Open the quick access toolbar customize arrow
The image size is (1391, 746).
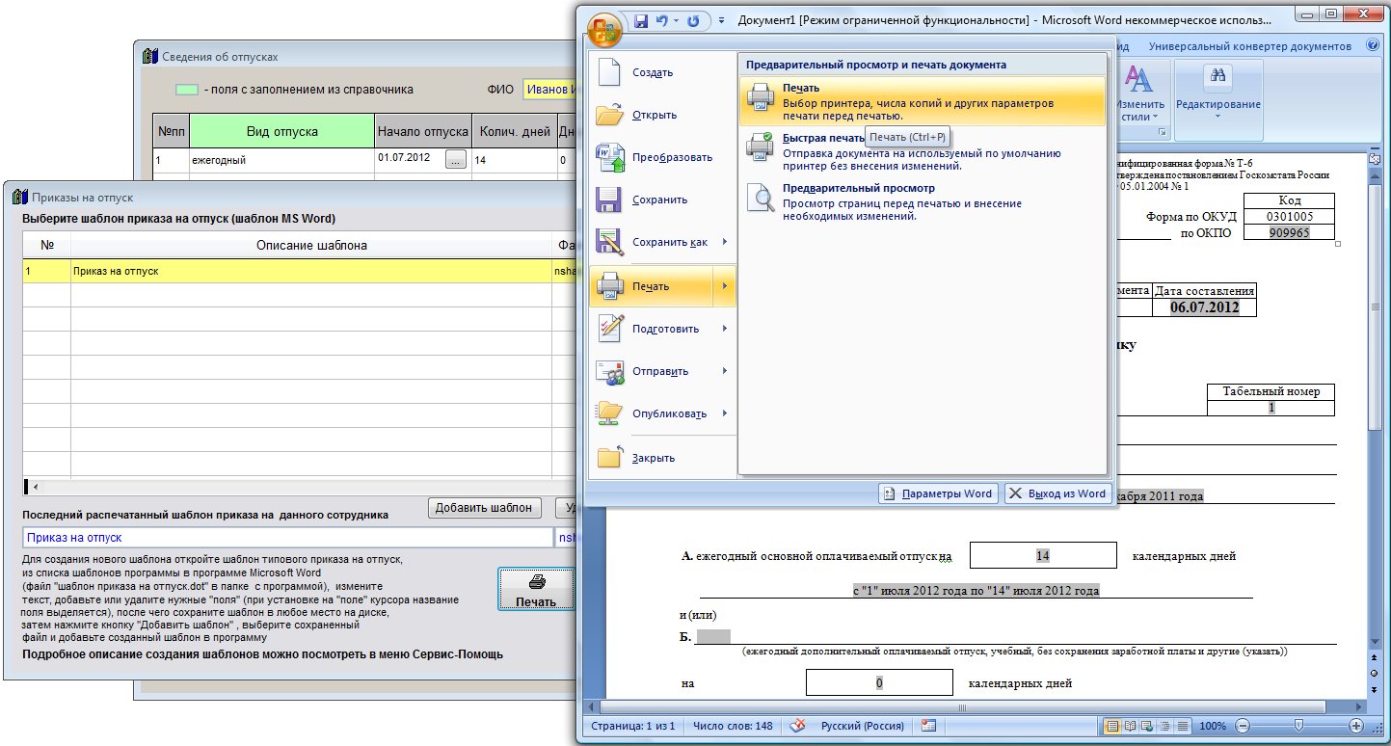[x=720, y=20]
